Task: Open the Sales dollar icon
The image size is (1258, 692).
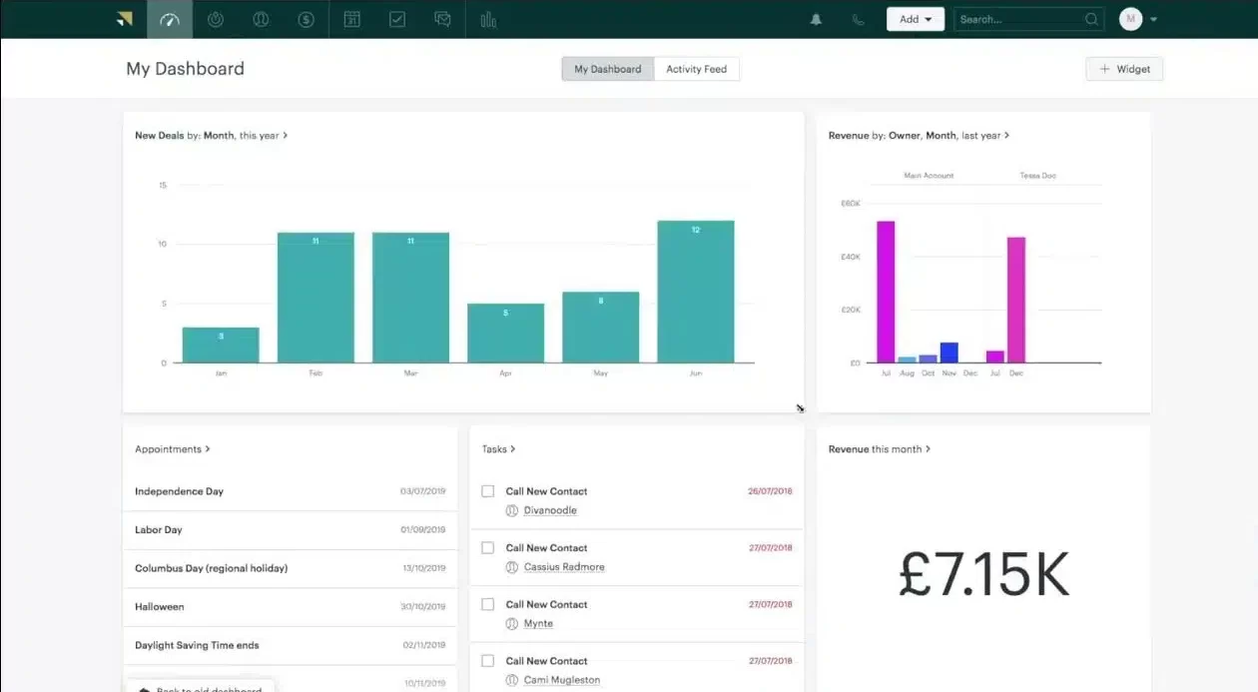Action: (x=305, y=18)
